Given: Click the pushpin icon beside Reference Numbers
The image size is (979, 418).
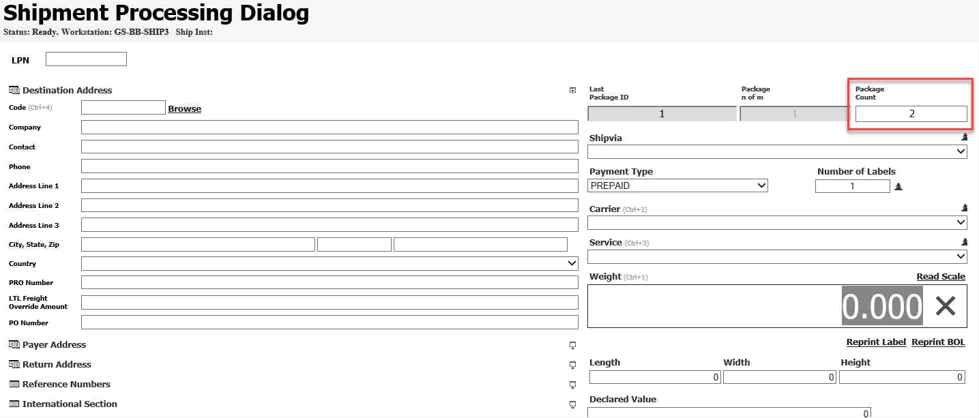Looking at the screenshot, I should pyautogui.click(x=572, y=385).
